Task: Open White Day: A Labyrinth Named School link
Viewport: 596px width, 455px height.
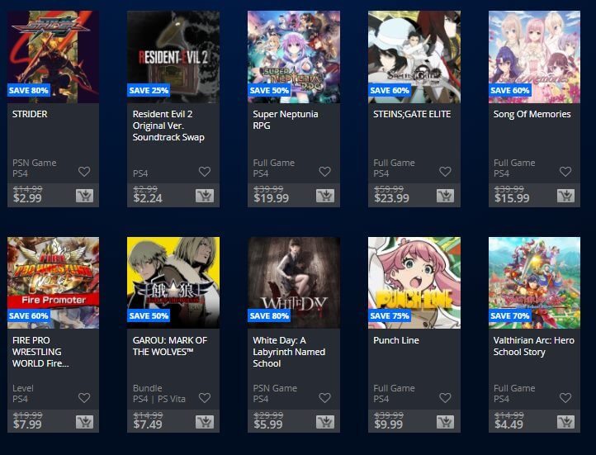Action: pyautogui.click(x=289, y=352)
